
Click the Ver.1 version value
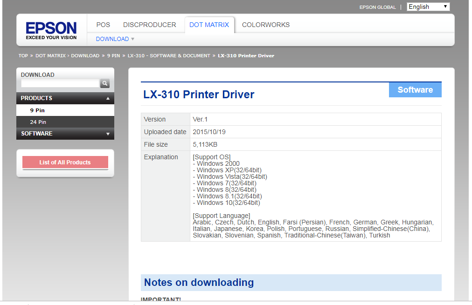click(200, 119)
